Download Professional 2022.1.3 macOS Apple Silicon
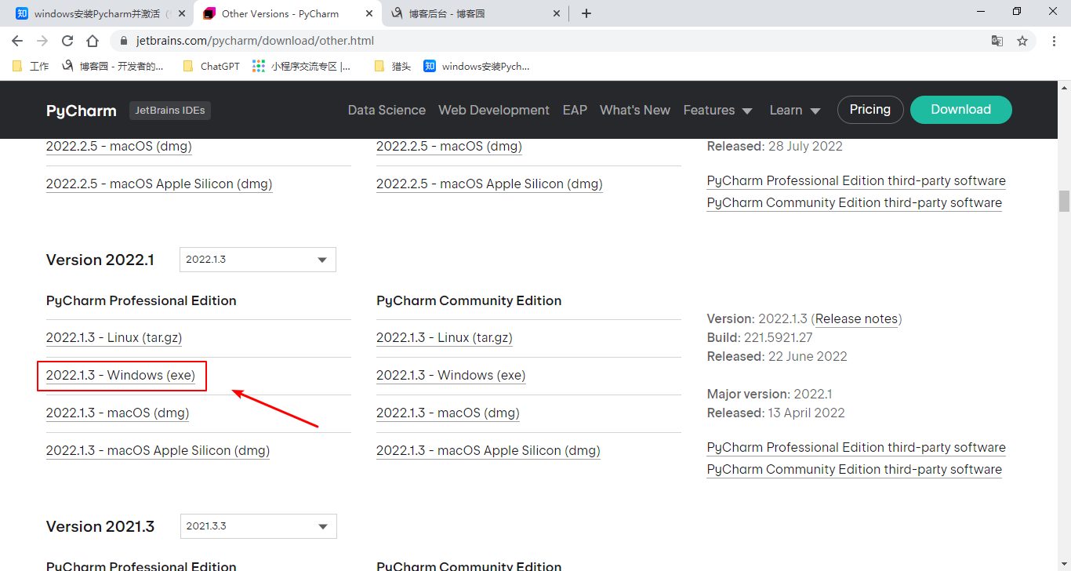 [x=158, y=450]
